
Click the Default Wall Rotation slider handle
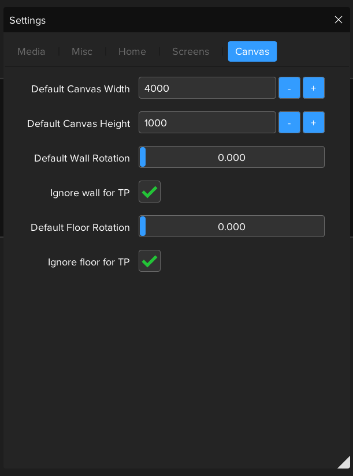coord(143,157)
